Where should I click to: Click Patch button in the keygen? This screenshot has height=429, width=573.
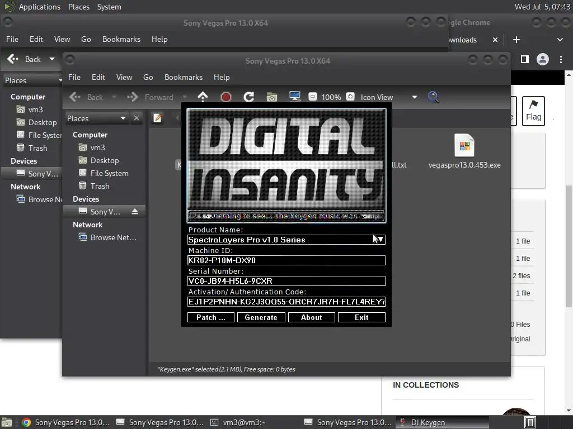tap(211, 317)
